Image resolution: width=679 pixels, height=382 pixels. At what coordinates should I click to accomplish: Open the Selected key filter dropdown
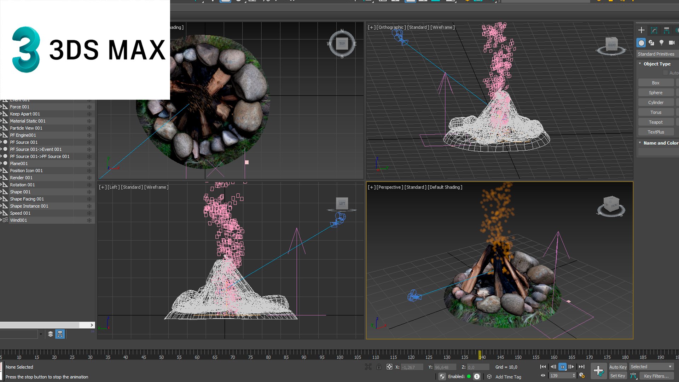pos(651,367)
